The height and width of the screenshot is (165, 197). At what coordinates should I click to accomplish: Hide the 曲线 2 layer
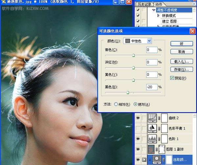138,118
